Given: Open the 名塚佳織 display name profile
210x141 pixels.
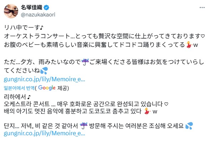Looking at the screenshot, I should [32, 8].
